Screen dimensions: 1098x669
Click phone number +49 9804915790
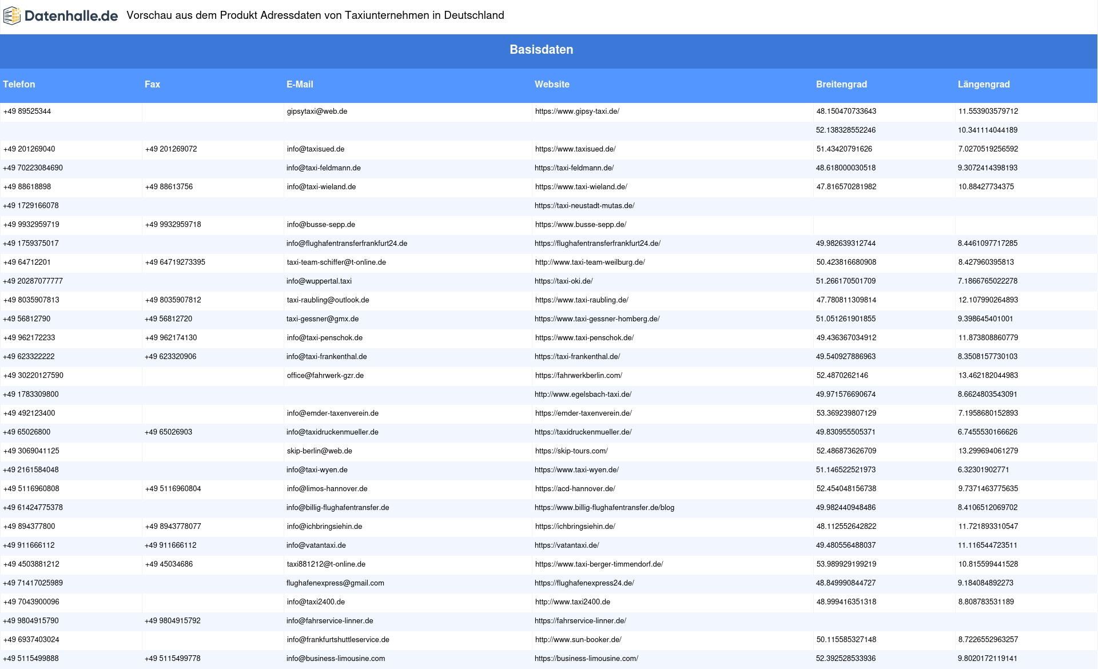[x=31, y=621]
